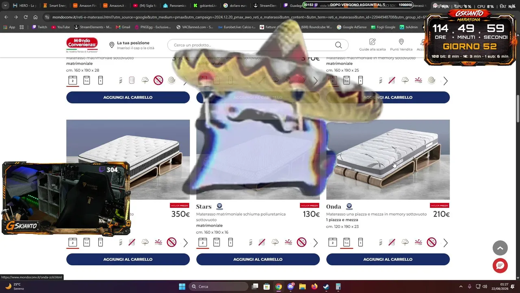This screenshot has width=520, height=293.
Task: Expand feature icons on top-middle mattress
Action: point(316,81)
